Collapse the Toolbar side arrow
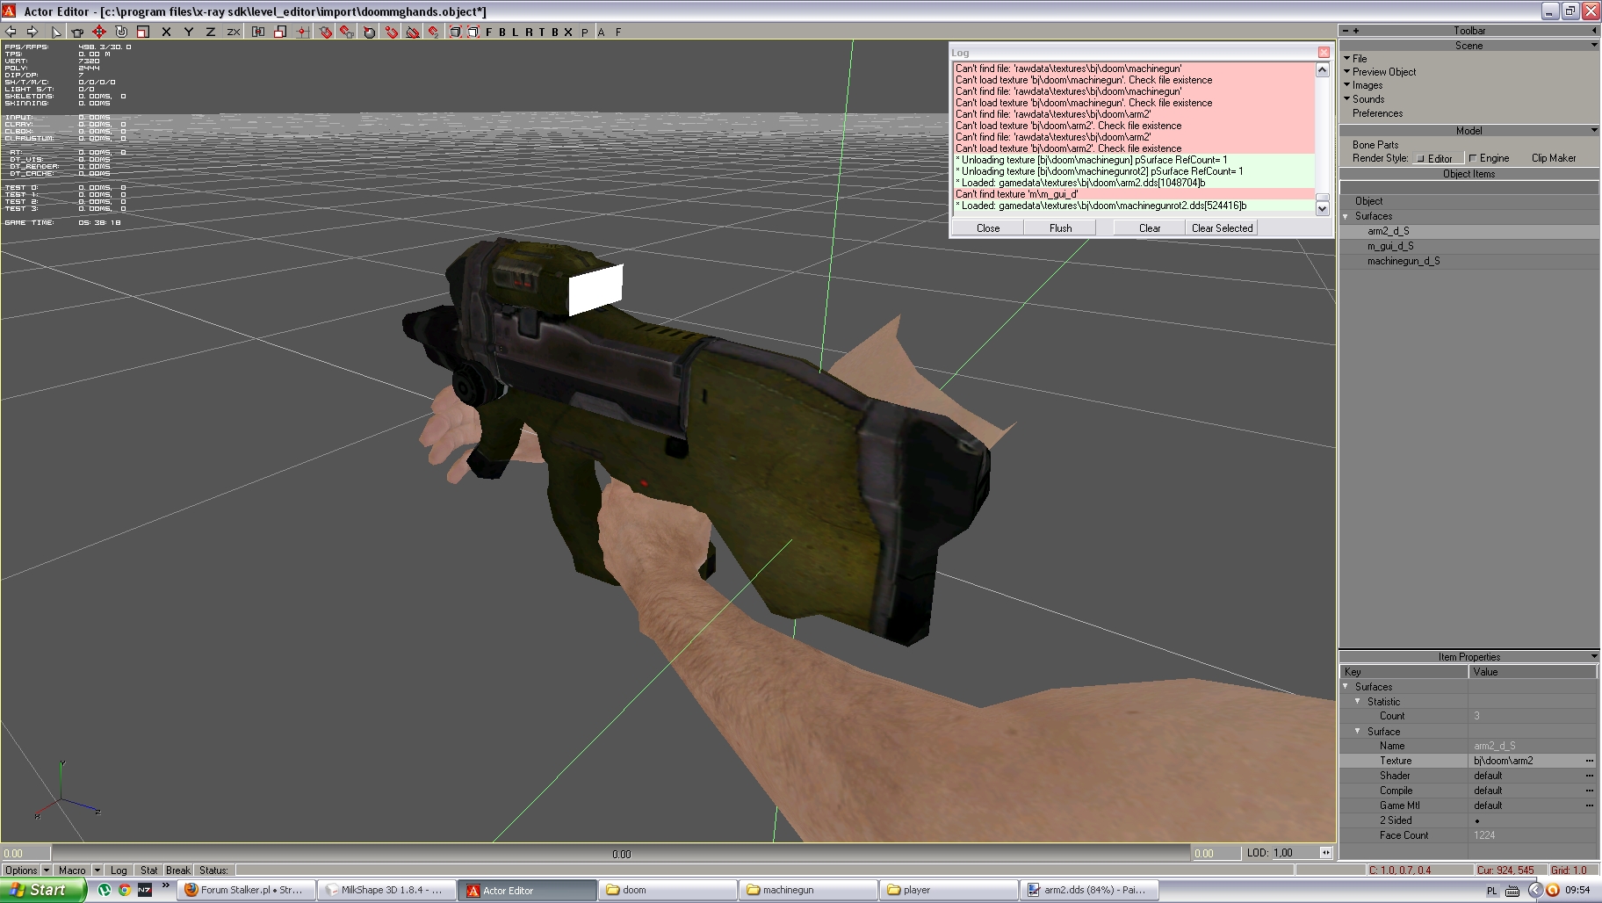 pyautogui.click(x=1594, y=30)
